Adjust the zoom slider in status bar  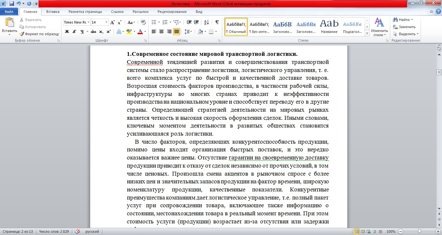pos(420,231)
